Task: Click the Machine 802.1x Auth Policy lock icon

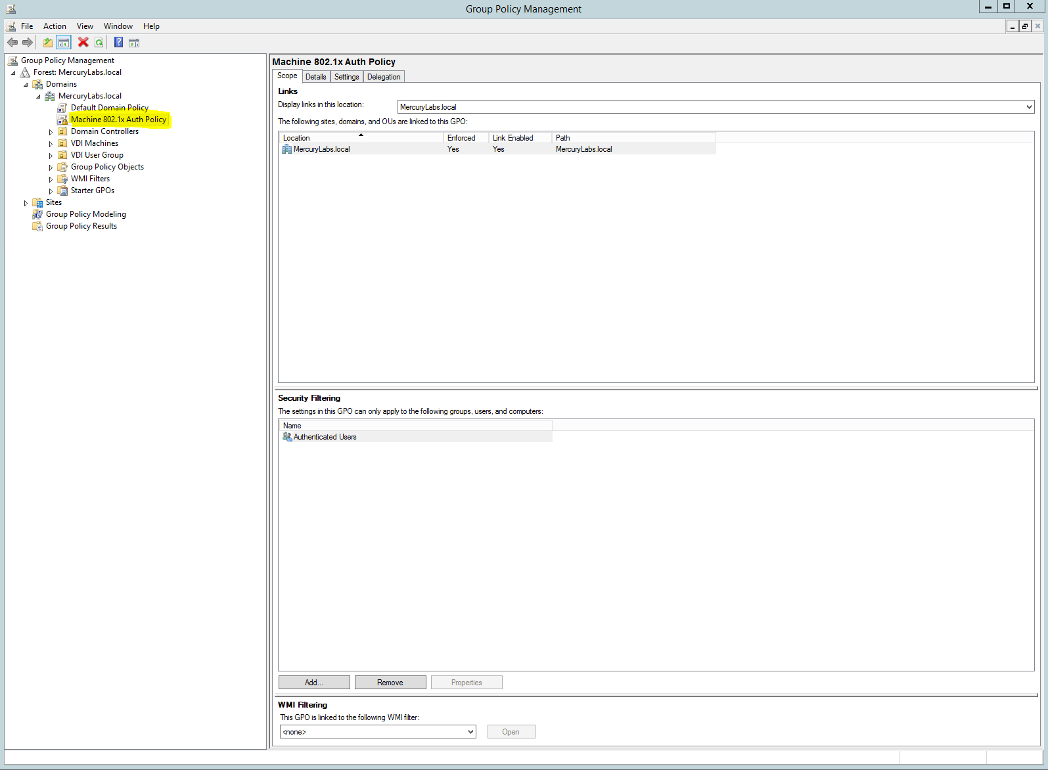Action: [62, 120]
